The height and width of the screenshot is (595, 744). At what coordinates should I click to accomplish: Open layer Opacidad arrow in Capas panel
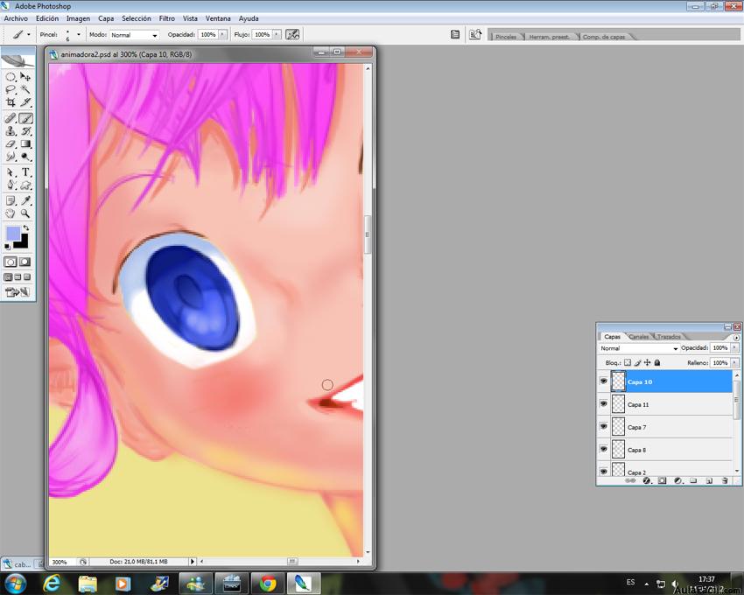[734, 347]
